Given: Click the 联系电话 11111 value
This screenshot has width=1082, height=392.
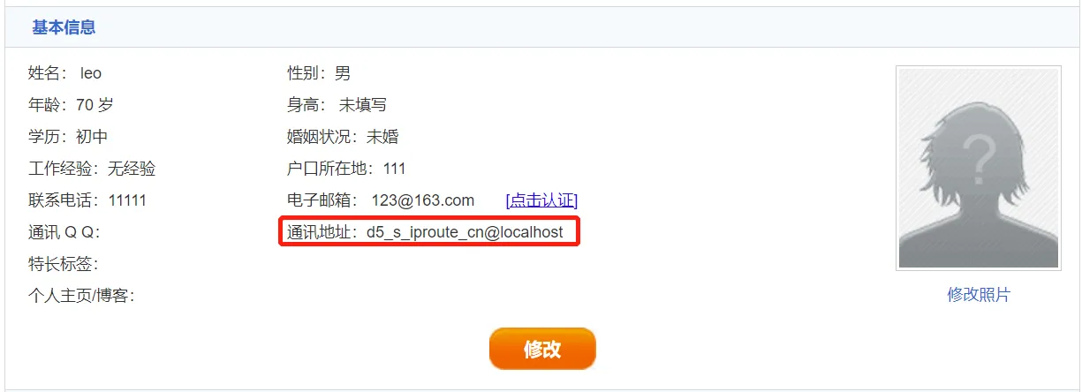Looking at the screenshot, I should [x=127, y=200].
